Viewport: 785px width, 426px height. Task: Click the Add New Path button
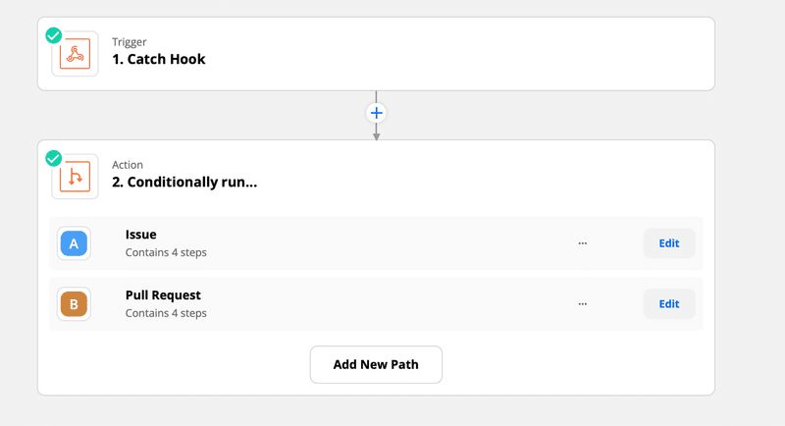click(376, 364)
